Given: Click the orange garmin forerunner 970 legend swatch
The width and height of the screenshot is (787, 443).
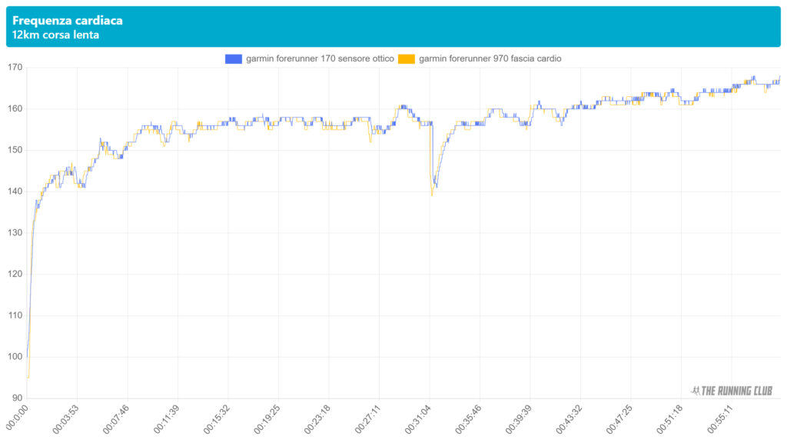Looking at the screenshot, I should 407,58.
